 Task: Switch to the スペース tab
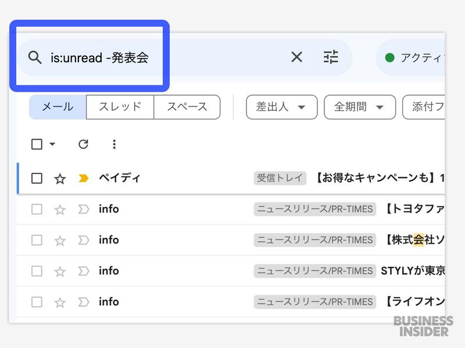(x=187, y=107)
